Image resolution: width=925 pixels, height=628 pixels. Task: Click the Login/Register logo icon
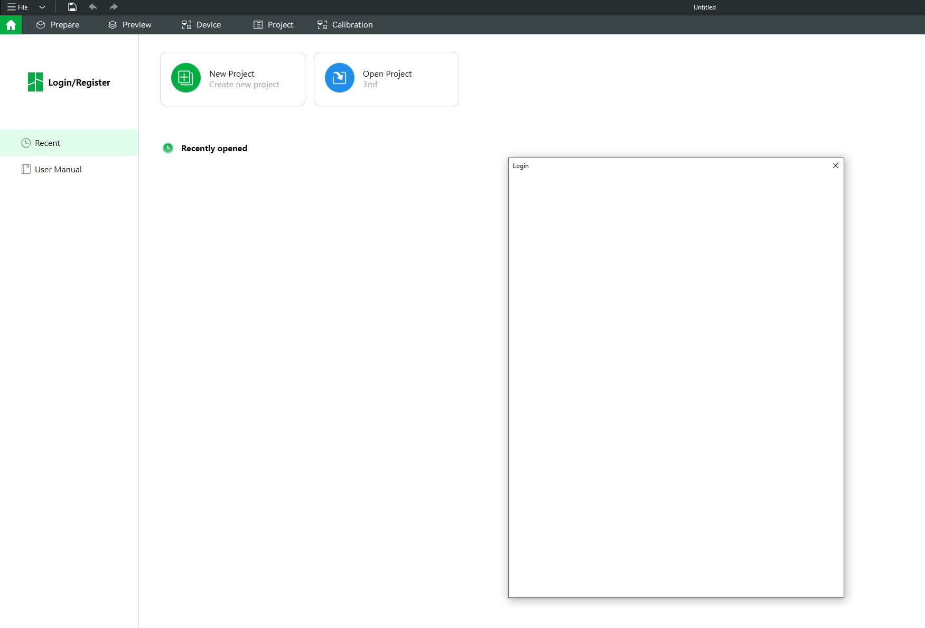coord(35,82)
